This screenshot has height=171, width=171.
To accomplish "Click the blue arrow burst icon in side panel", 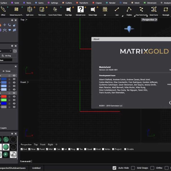I will click(14, 25).
